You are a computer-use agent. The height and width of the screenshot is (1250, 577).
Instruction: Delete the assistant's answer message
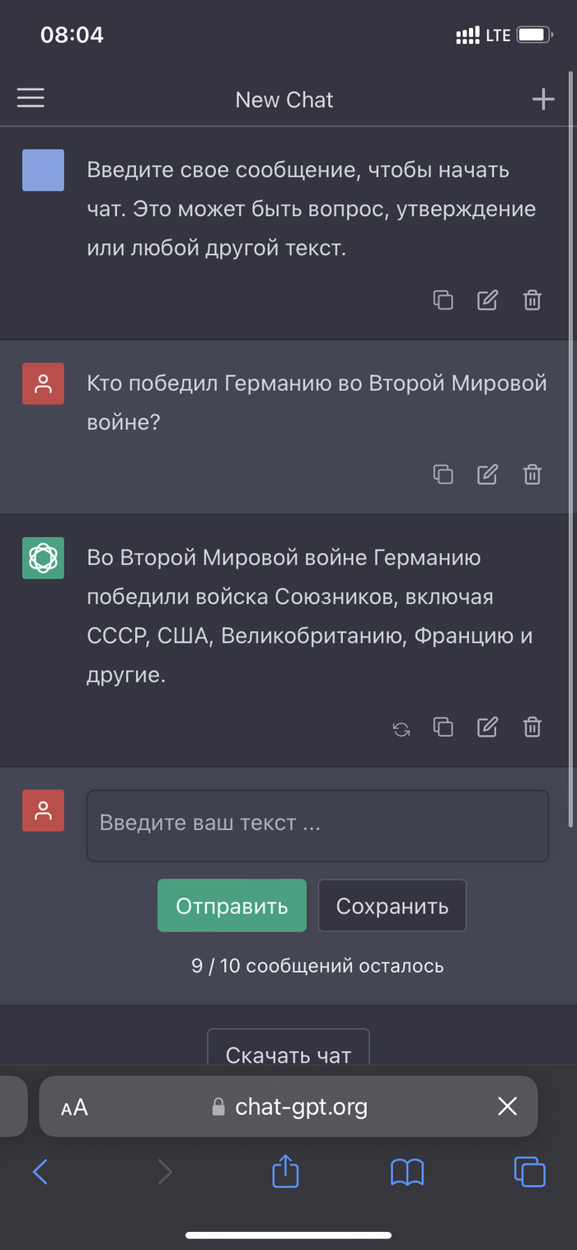[532, 727]
